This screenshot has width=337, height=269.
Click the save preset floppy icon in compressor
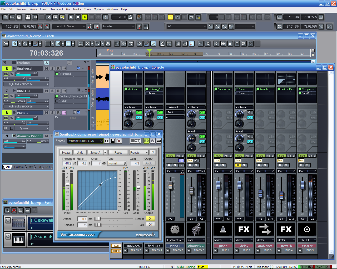pyautogui.click(x=113, y=141)
